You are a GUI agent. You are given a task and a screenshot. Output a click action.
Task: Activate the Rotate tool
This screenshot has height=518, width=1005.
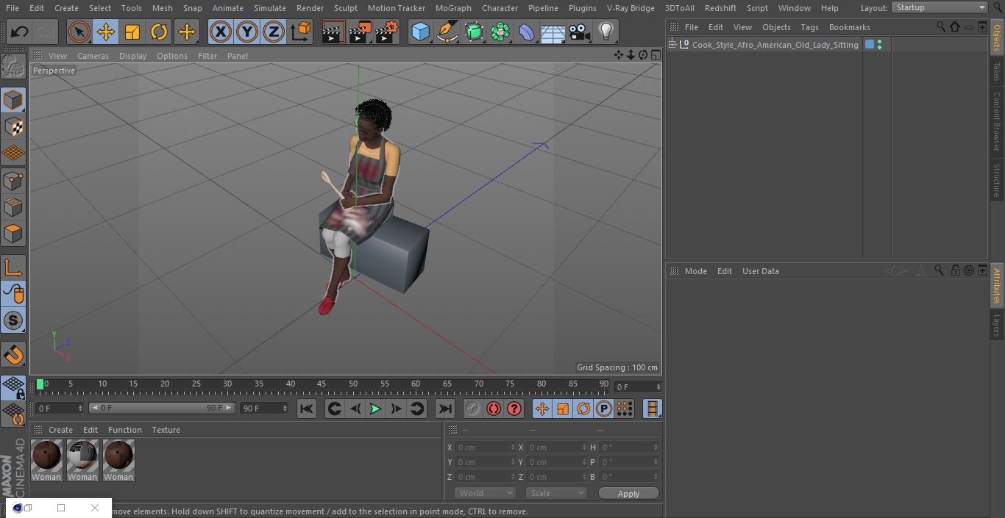point(158,32)
